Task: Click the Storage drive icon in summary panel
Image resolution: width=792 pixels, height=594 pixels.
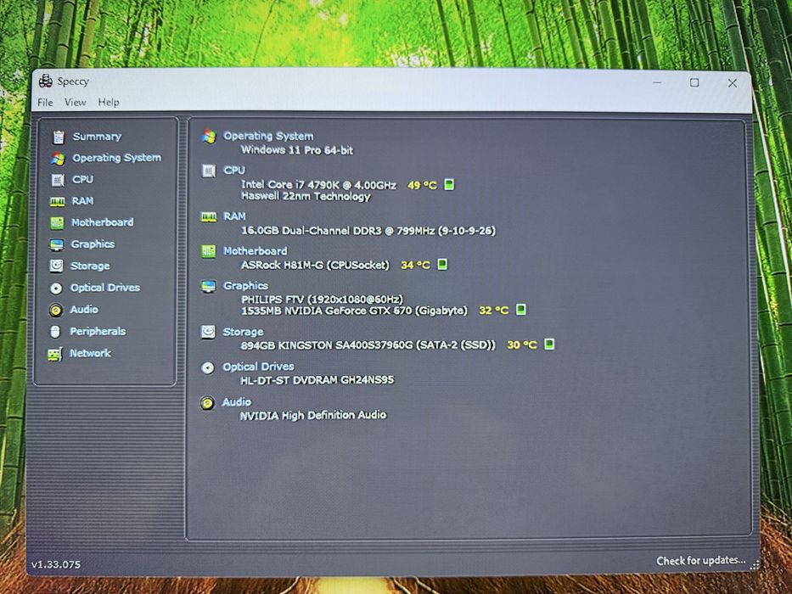Action: [x=208, y=332]
